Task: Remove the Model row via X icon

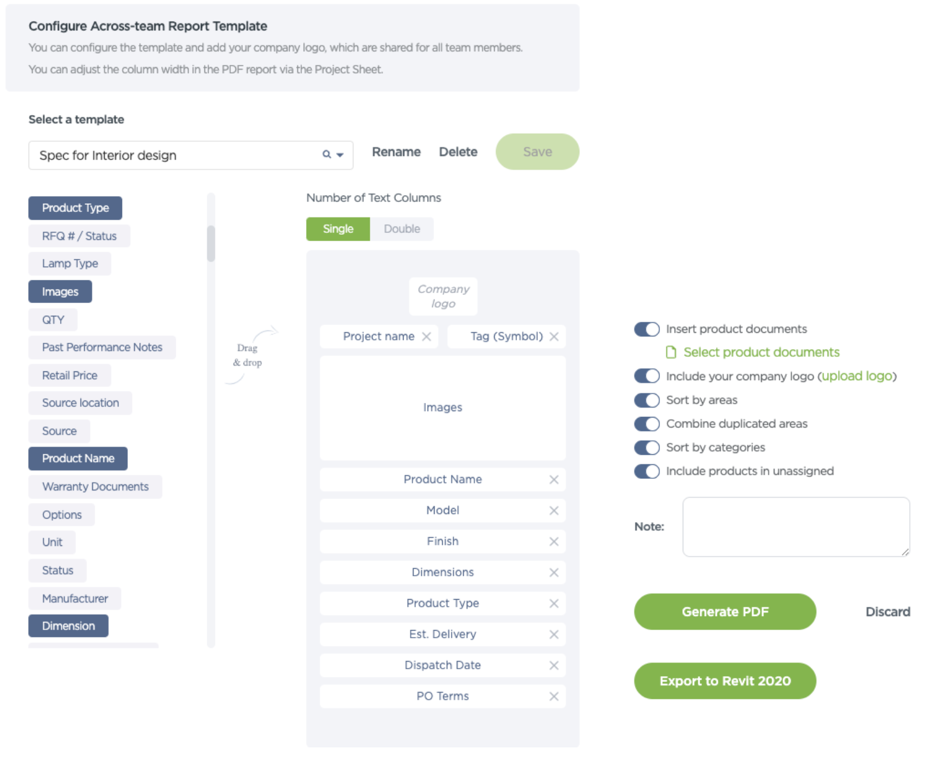Action: (554, 510)
